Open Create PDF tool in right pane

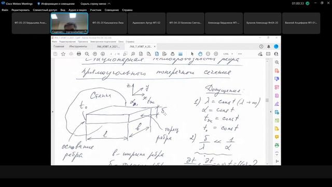276,71
